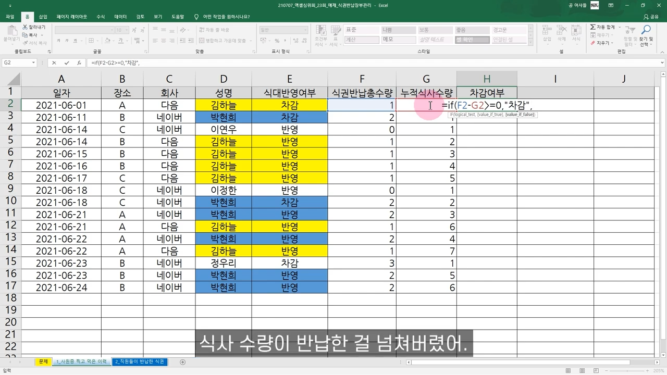Cancel formula entry with the X button
This screenshot has width=667, height=375.
coord(54,63)
